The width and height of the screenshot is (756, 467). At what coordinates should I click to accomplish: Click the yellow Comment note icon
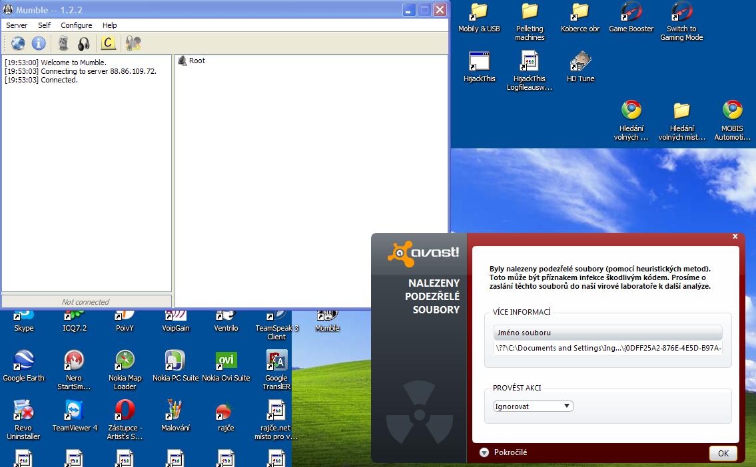(108, 44)
